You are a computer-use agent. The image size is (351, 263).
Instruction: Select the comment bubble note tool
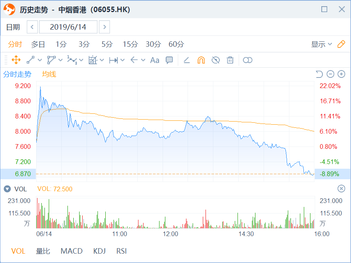click(169, 60)
